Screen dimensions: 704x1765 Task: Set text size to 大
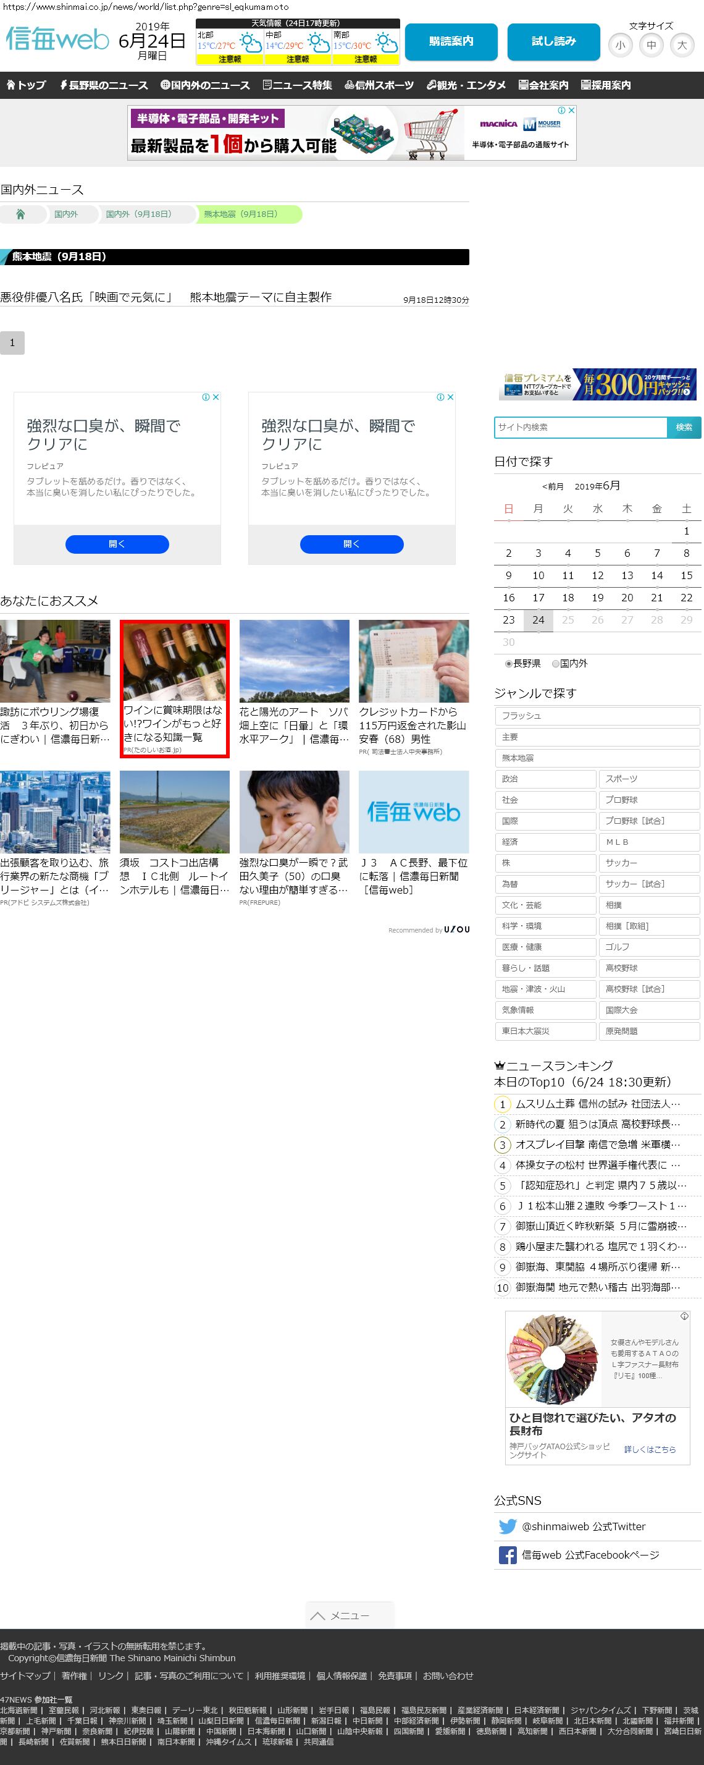click(681, 45)
